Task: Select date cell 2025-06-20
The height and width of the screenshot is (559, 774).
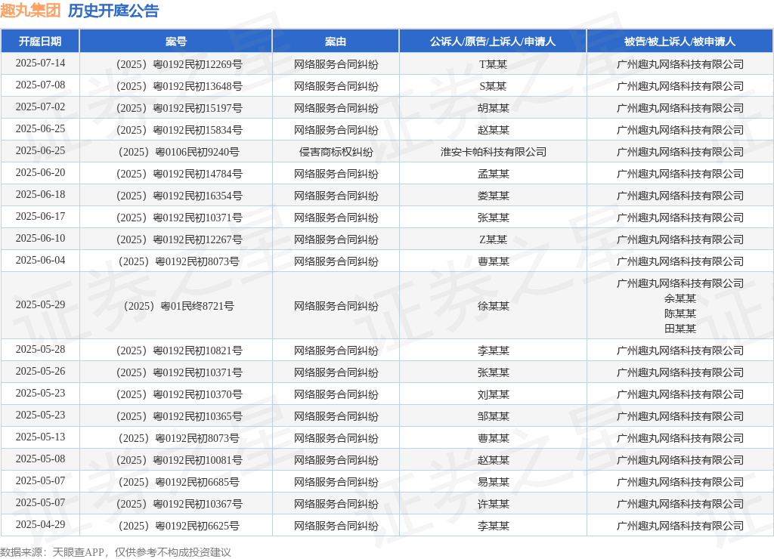Action: point(40,172)
